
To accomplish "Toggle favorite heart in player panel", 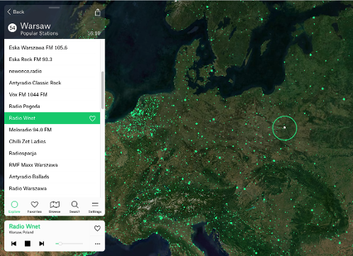I will [x=97, y=228].
